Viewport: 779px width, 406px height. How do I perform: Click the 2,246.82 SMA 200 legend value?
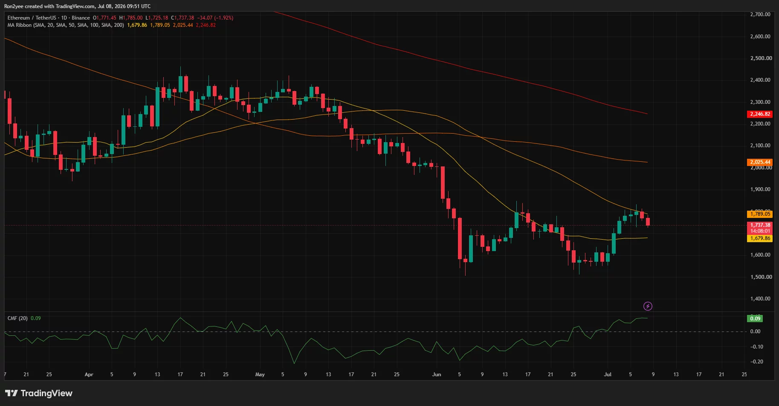206,25
